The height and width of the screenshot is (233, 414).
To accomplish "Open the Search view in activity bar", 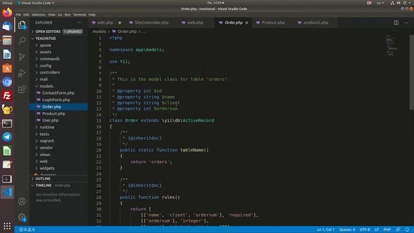I will click(x=22, y=40).
